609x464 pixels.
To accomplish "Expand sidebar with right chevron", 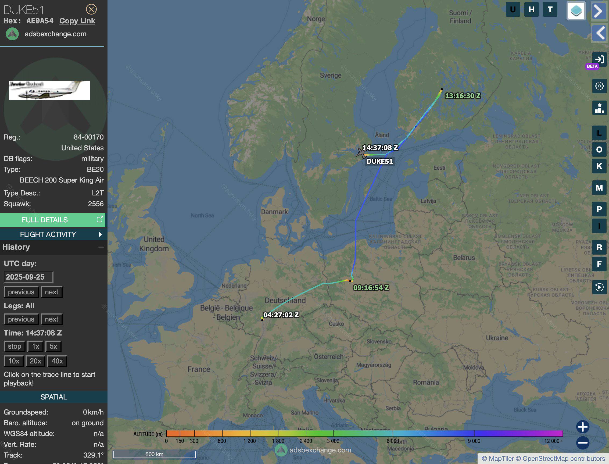I will [599, 11].
